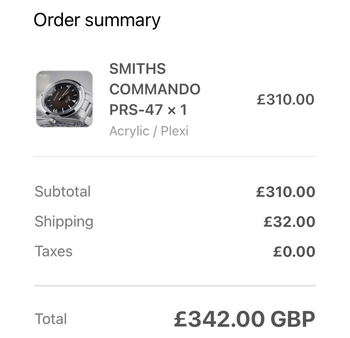Click the £310.00 subtotal amount
350x338 pixels.
pyautogui.click(x=286, y=192)
